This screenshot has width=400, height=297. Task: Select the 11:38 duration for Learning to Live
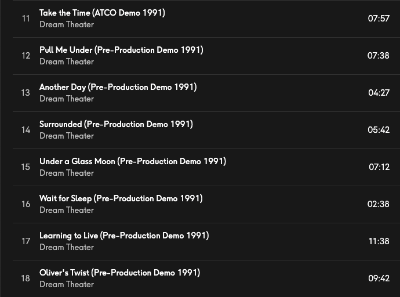point(379,241)
